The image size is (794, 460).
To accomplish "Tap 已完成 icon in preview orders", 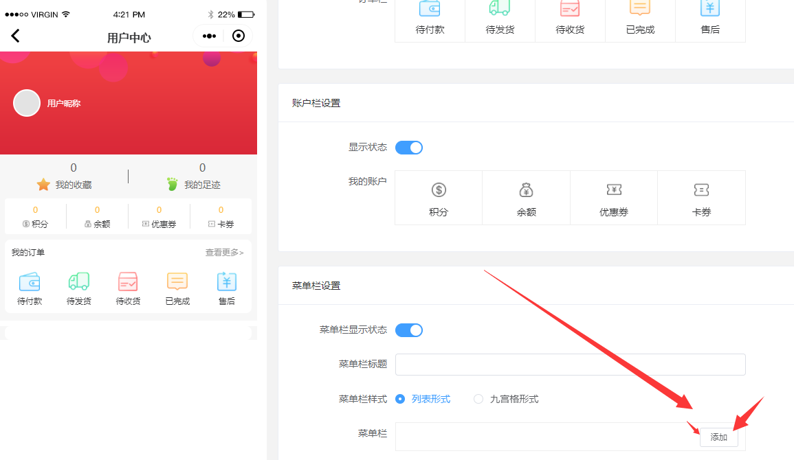I will pos(177,281).
